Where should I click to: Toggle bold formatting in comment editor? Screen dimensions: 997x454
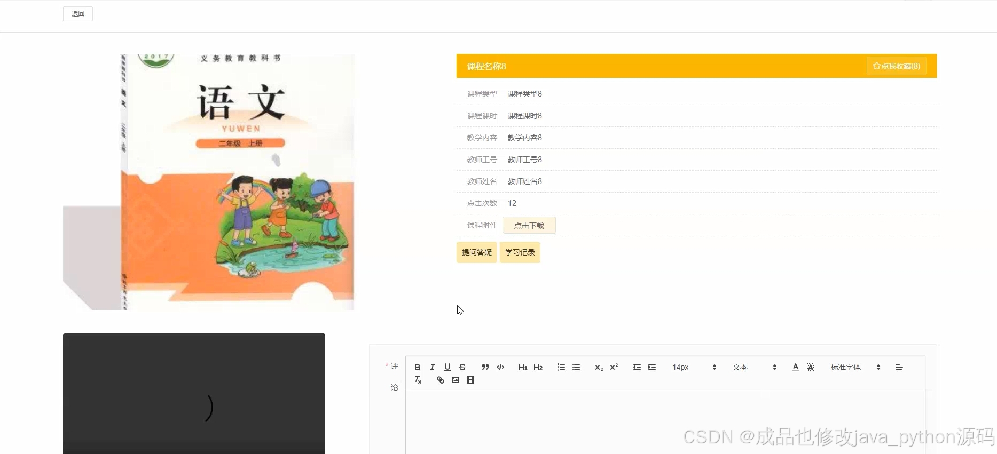[x=418, y=367]
